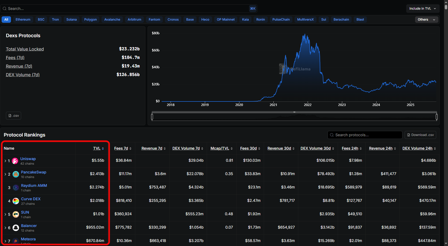Screen dimensions: 448x246
Task: Click the Curve DEX logo icon
Action: [x=16, y=201]
